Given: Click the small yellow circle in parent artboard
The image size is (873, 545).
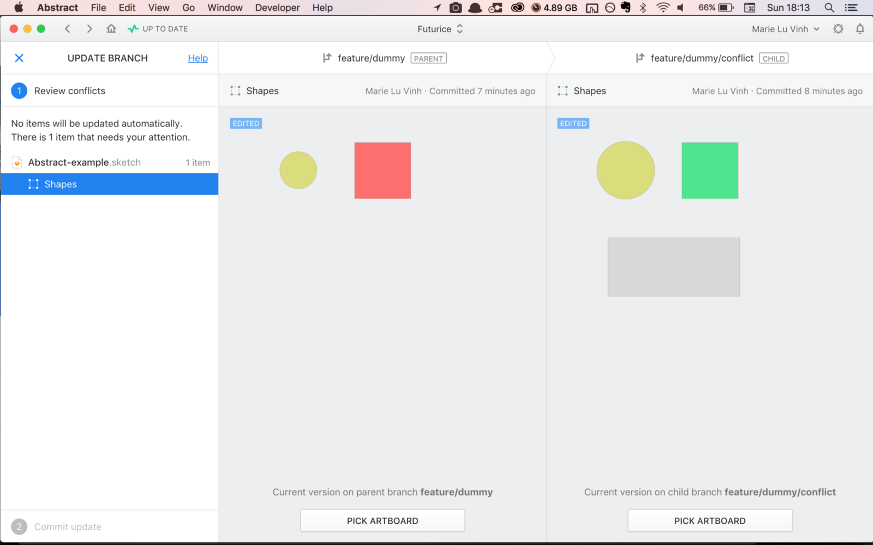Looking at the screenshot, I should (298, 171).
